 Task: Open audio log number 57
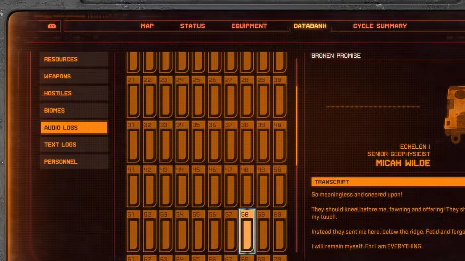tap(231, 231)
